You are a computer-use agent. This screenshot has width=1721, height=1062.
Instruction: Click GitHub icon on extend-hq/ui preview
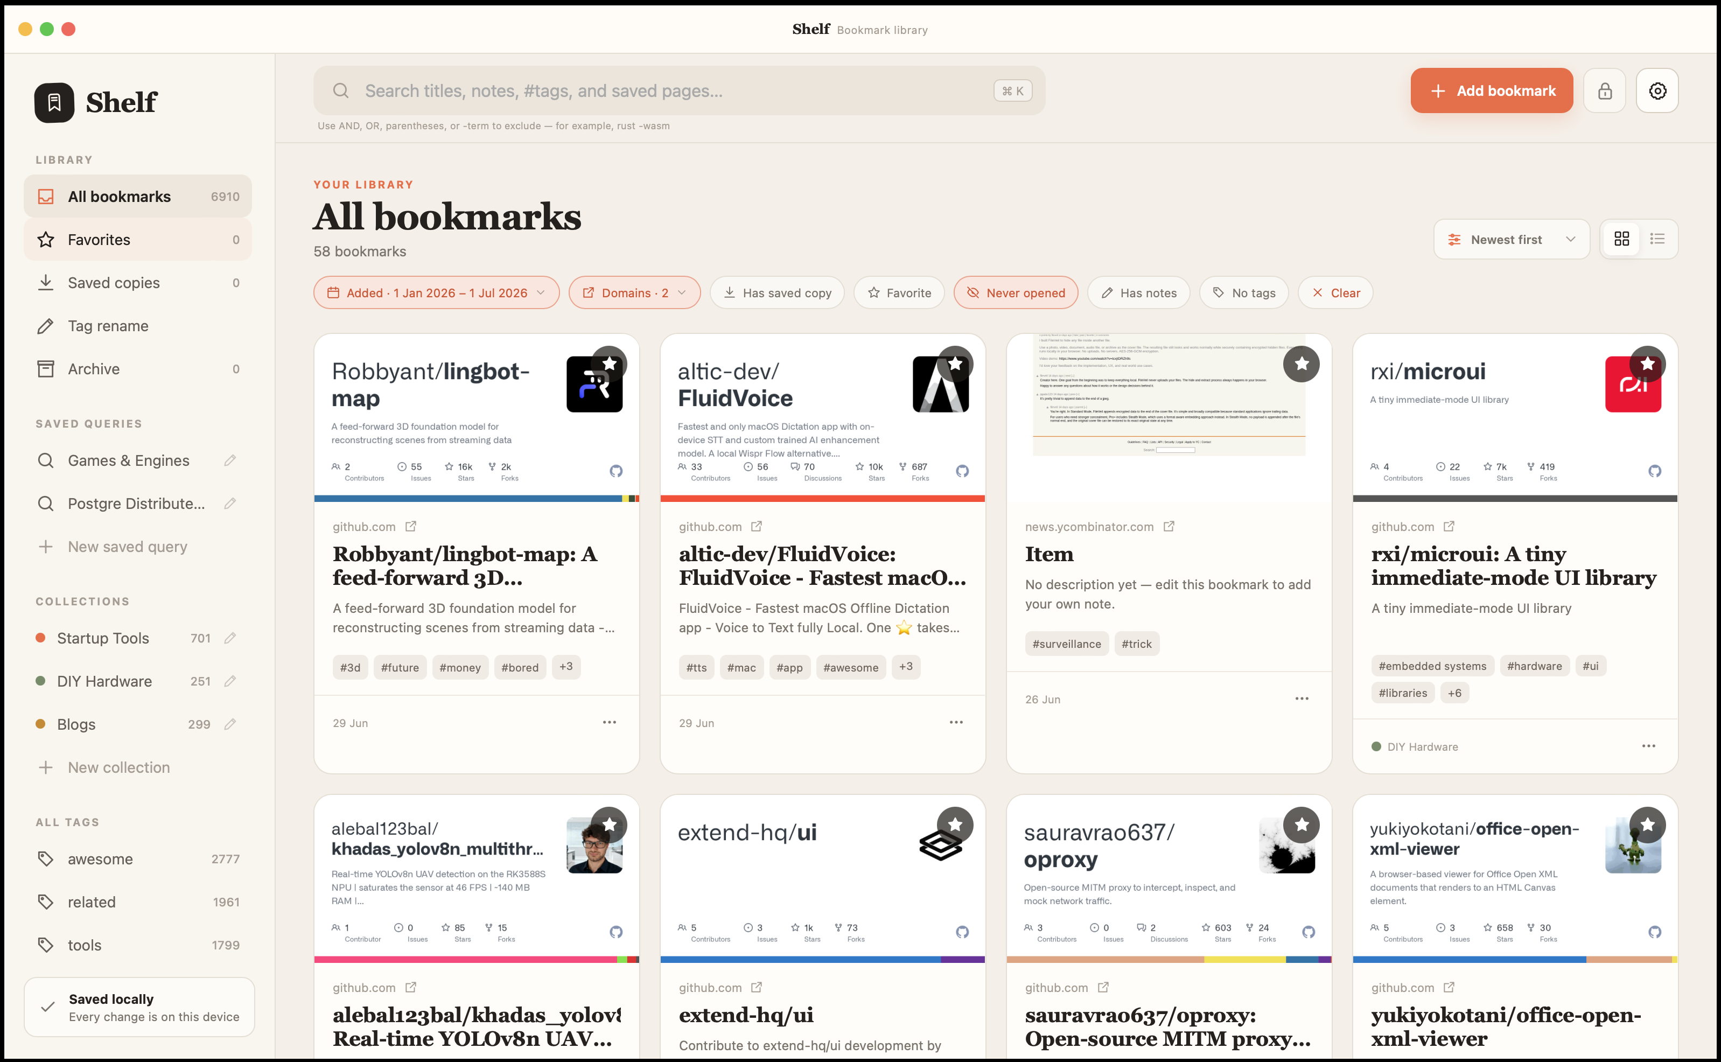click(x=962, y=931)
